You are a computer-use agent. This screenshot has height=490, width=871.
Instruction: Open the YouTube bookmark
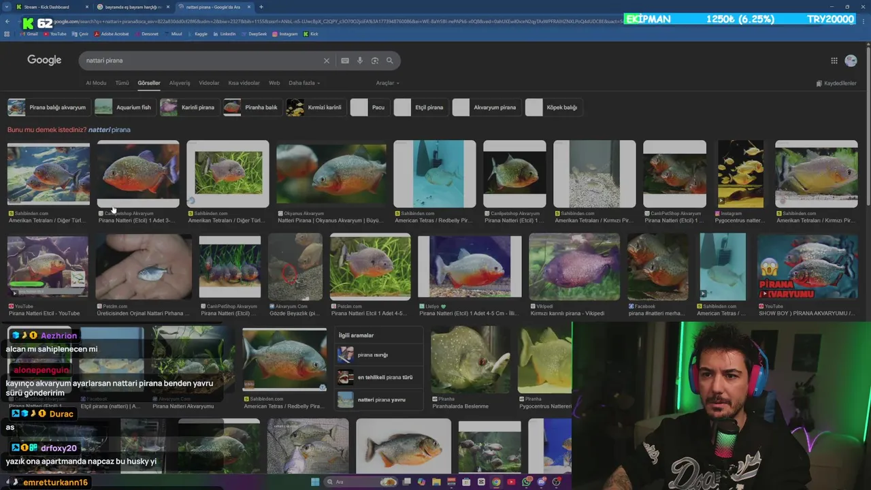pos(54,34)
